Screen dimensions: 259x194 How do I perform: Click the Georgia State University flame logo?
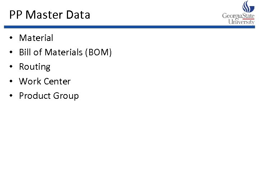point(249,6)
